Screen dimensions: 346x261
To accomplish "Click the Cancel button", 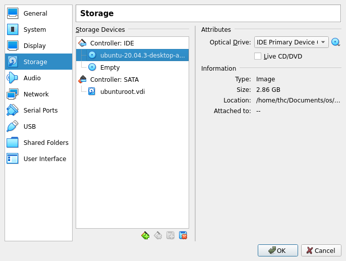I will coord(321,250).
